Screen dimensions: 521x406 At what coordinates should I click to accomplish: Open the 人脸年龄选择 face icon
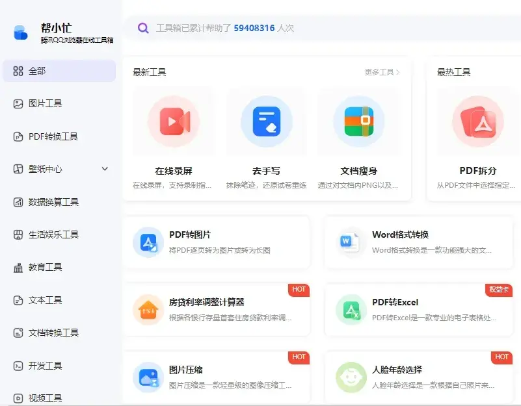[351, 377]
